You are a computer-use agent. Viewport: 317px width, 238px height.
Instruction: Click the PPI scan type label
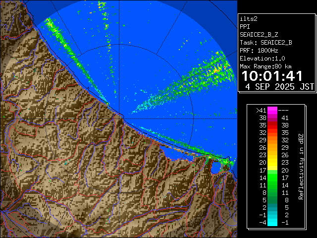(245, 27)
